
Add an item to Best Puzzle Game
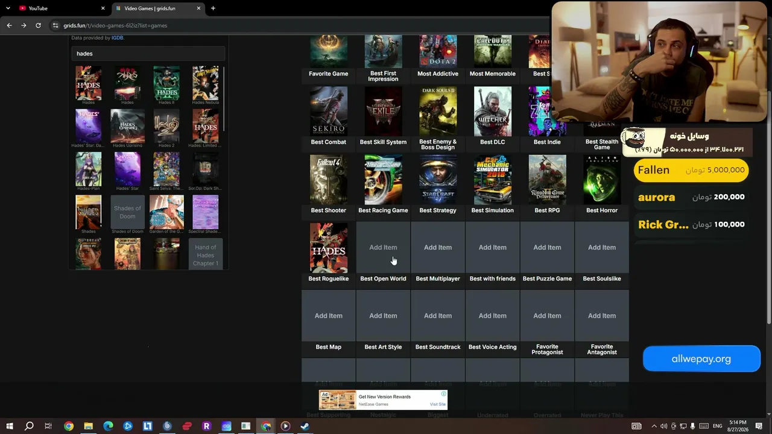pyautogui.click(x=547, y=247)
